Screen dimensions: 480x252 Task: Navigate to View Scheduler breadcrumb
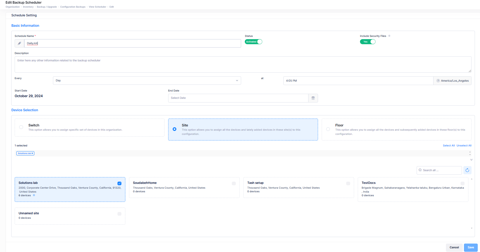click(97, 7)
